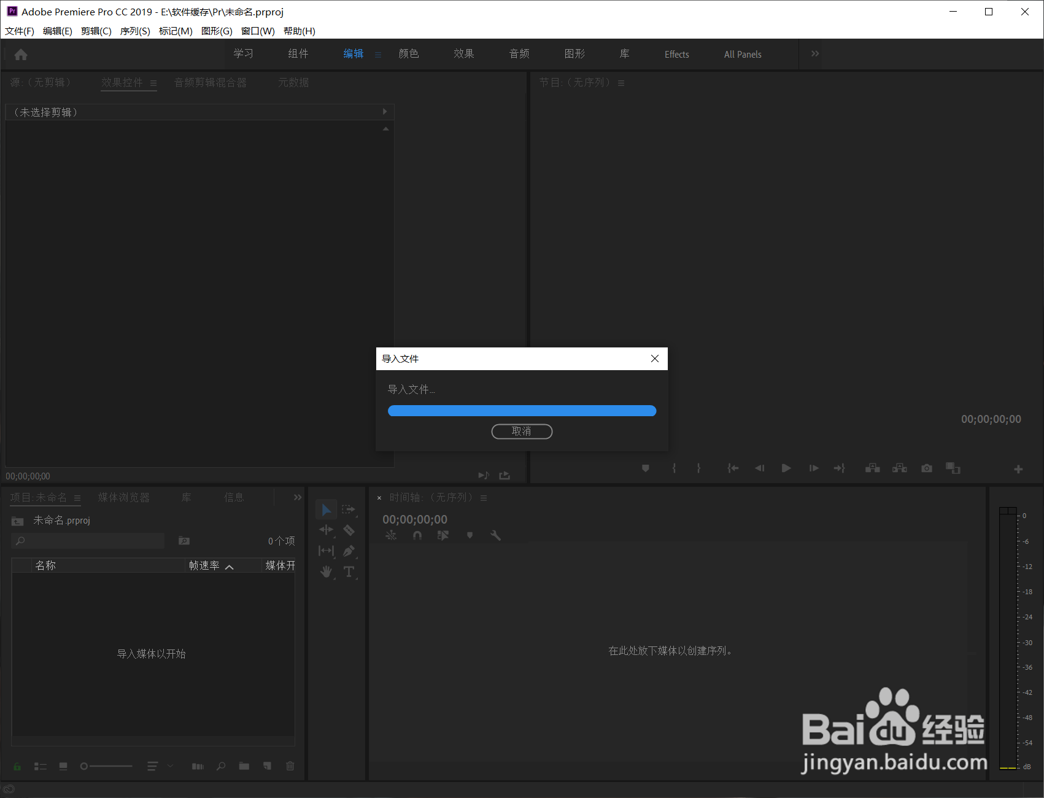This screenshot has height=798, width=1044.
Task: Expand workspace overflow chevrons
Action: pos(815,54)
